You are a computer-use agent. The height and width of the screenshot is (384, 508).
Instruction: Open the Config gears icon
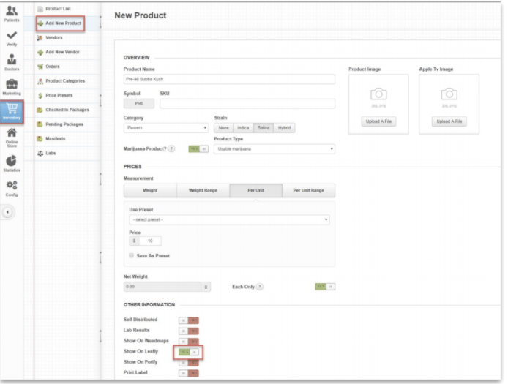(x=12, y=185)
